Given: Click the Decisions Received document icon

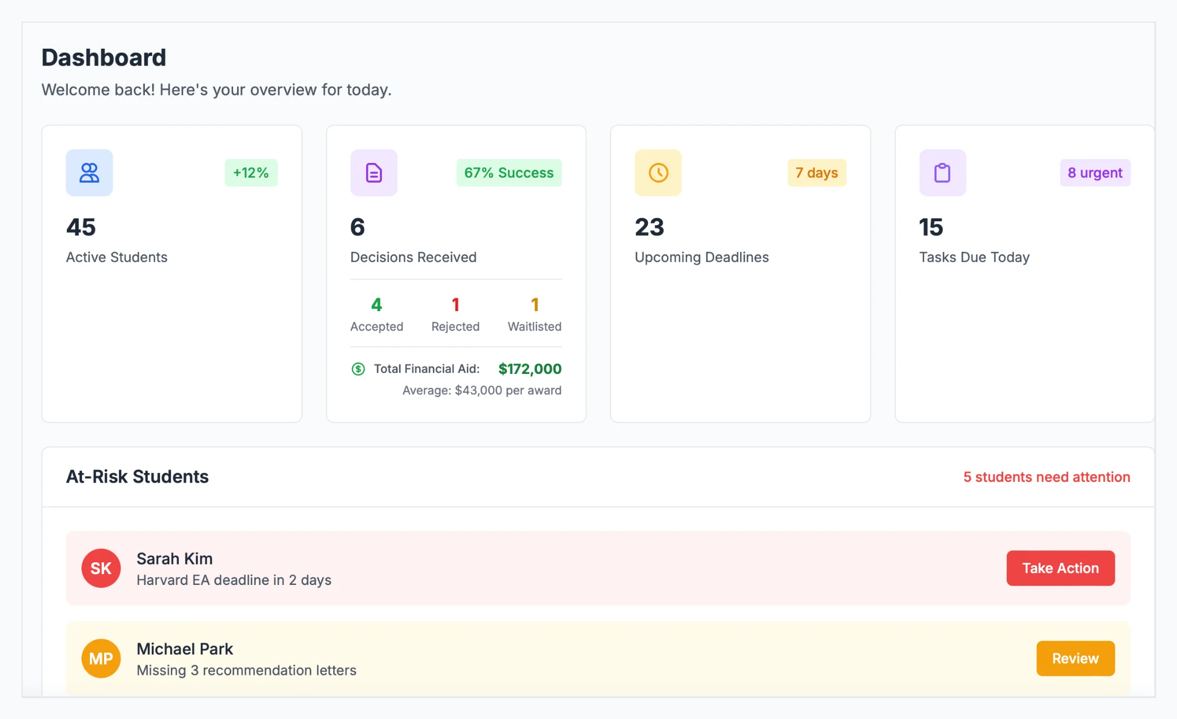Looking at the screenshot, I should pos(373,173).
